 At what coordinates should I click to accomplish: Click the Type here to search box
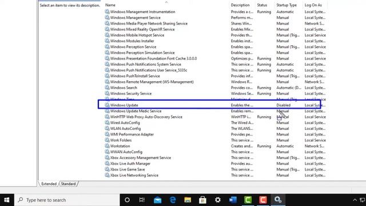pos(67,200)
